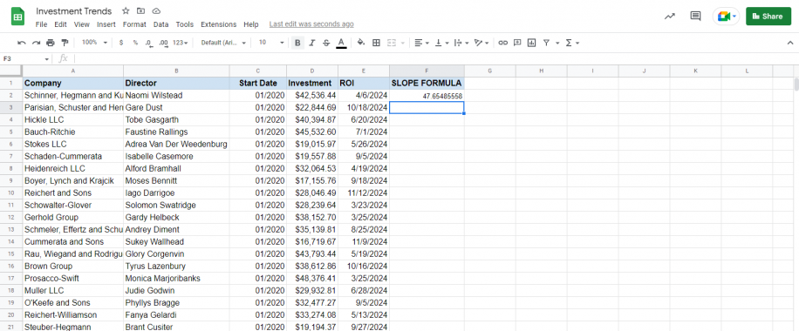
Task: Open the font family dropdown
Action: (x=223, y=43)
